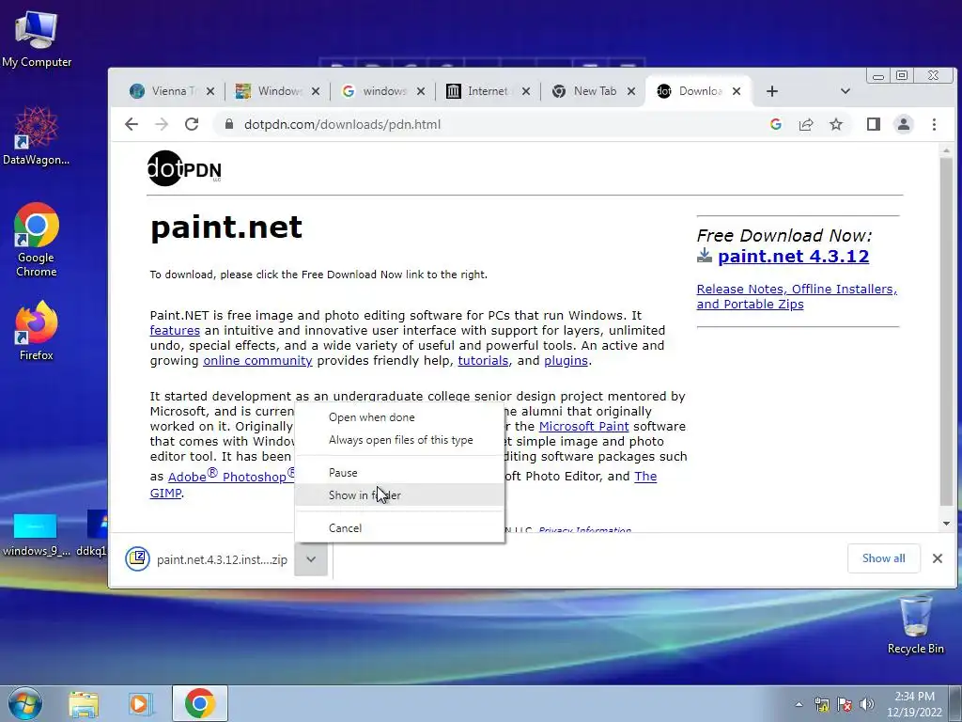
Task: Click the Google search icon in address bar
Action: click(x=775, y=125)
